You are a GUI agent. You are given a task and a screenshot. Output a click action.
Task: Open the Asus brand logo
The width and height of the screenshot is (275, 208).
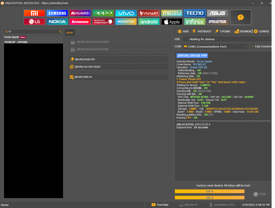[x=218, y=13]
